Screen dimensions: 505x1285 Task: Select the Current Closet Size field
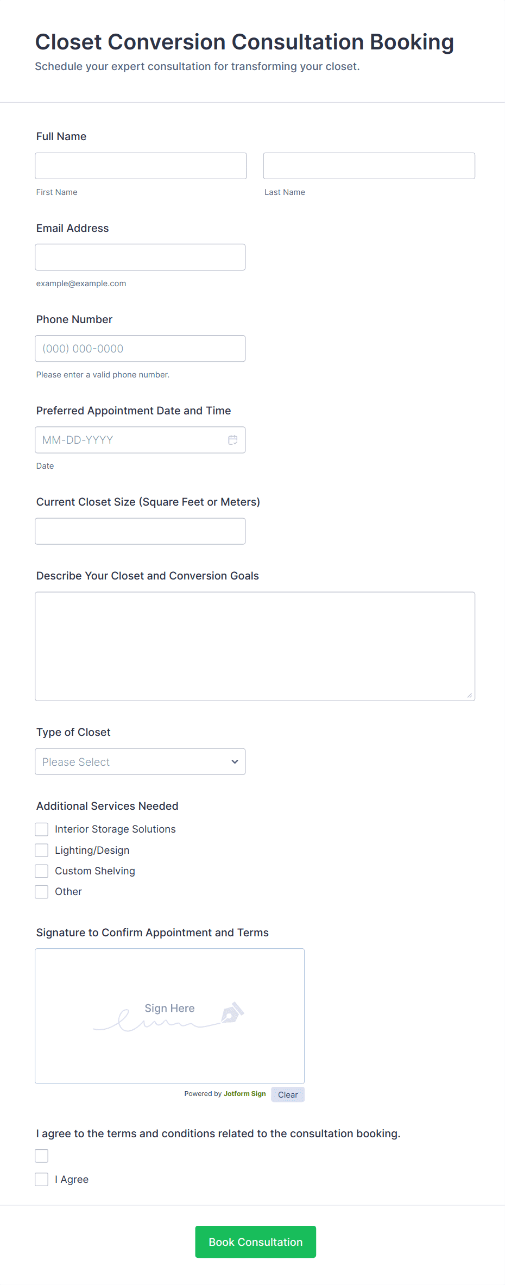point(140,531)
